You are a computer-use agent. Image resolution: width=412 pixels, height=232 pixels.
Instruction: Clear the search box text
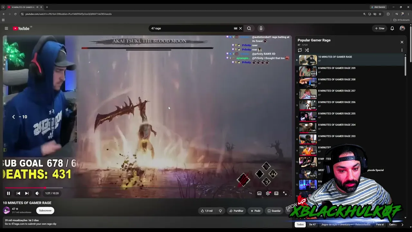click(240, 28)
